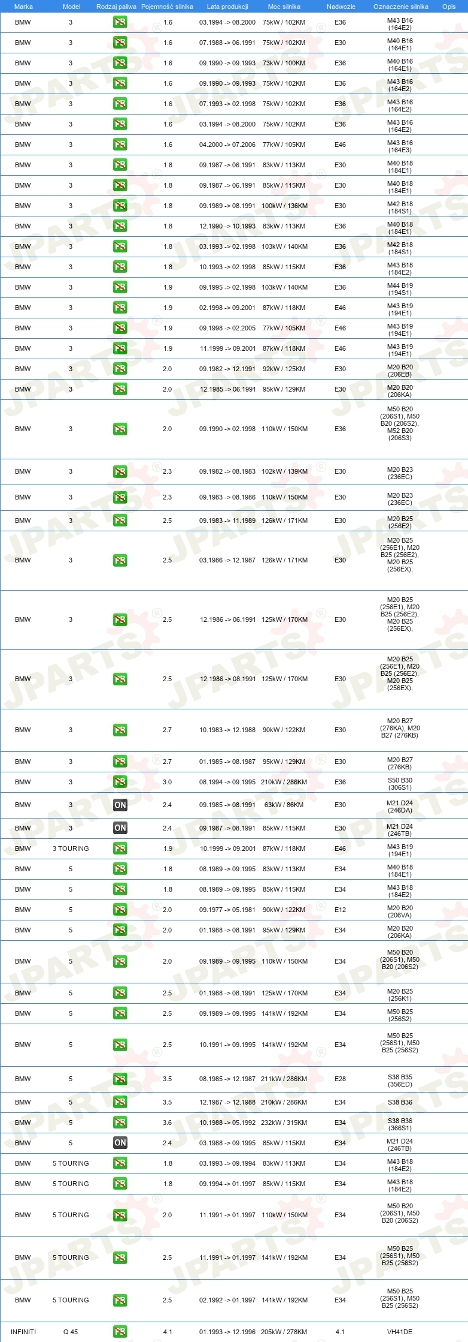Click petrol icon in 100kW / 136KM row
Screen dimensions: 468x1342
tap(120, 206)
